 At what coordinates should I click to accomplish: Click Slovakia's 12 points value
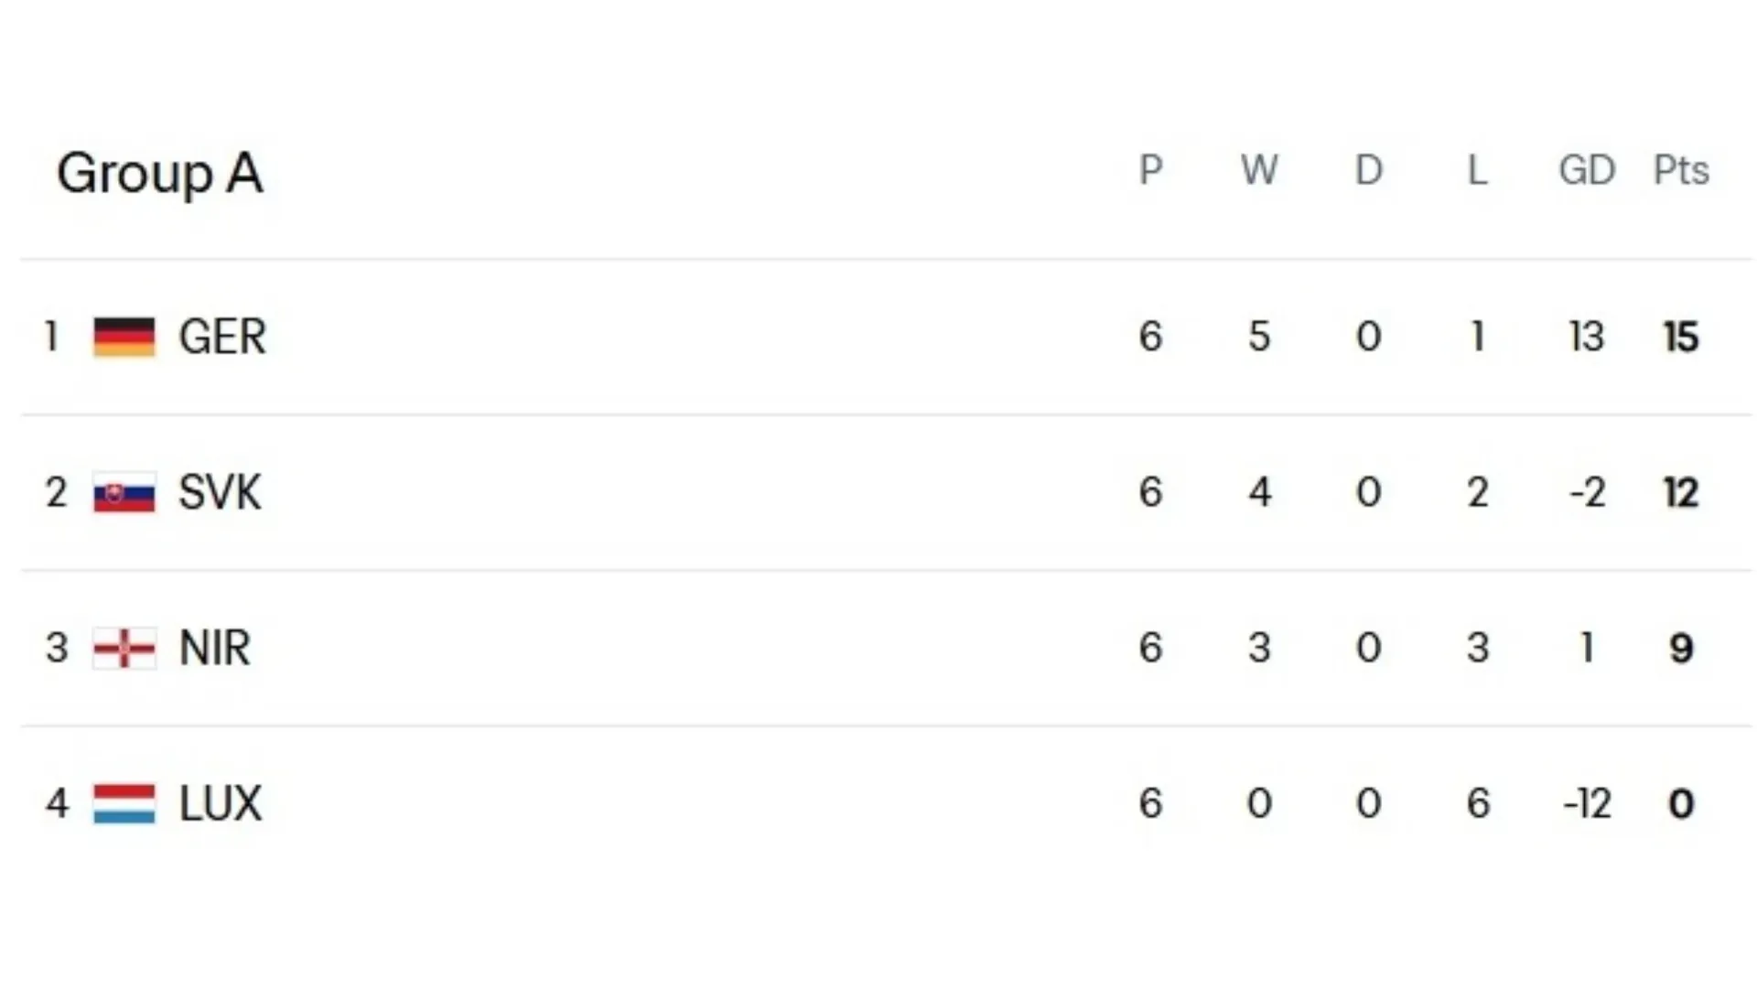point(1681,493)
